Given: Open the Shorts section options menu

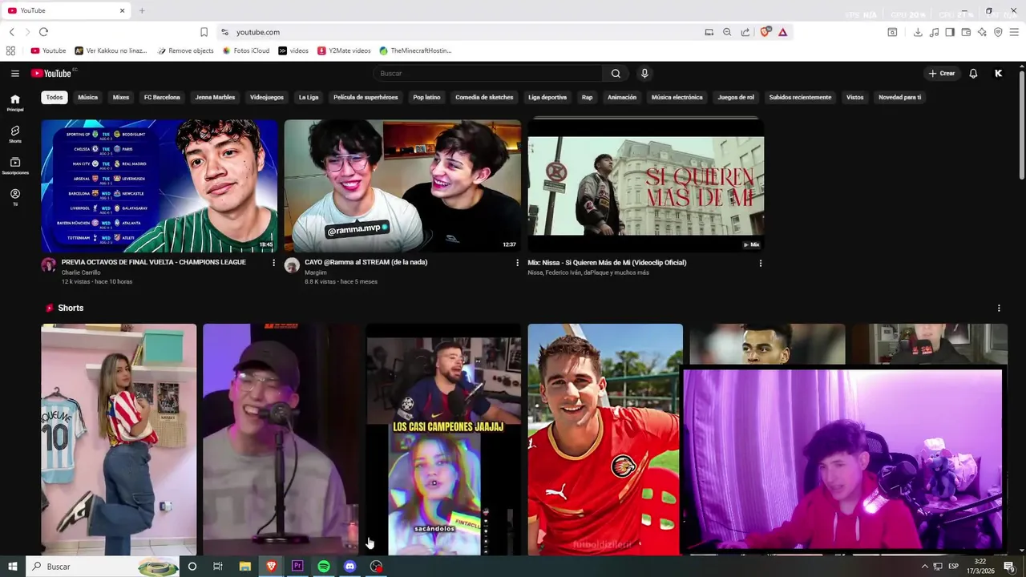Looking at the screenshot, I should pos(999,308).
